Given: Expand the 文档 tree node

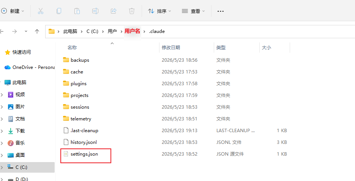Looking at the screenshot, I should tap(2, 119).
